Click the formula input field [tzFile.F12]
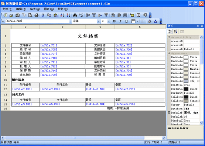Screen dimensions: 205x146 pos(37,21)
